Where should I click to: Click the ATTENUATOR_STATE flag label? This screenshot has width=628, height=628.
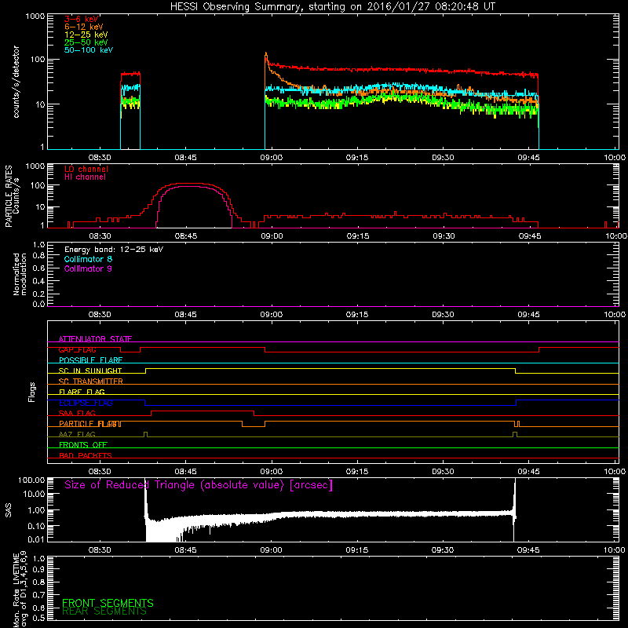(95, 339)
